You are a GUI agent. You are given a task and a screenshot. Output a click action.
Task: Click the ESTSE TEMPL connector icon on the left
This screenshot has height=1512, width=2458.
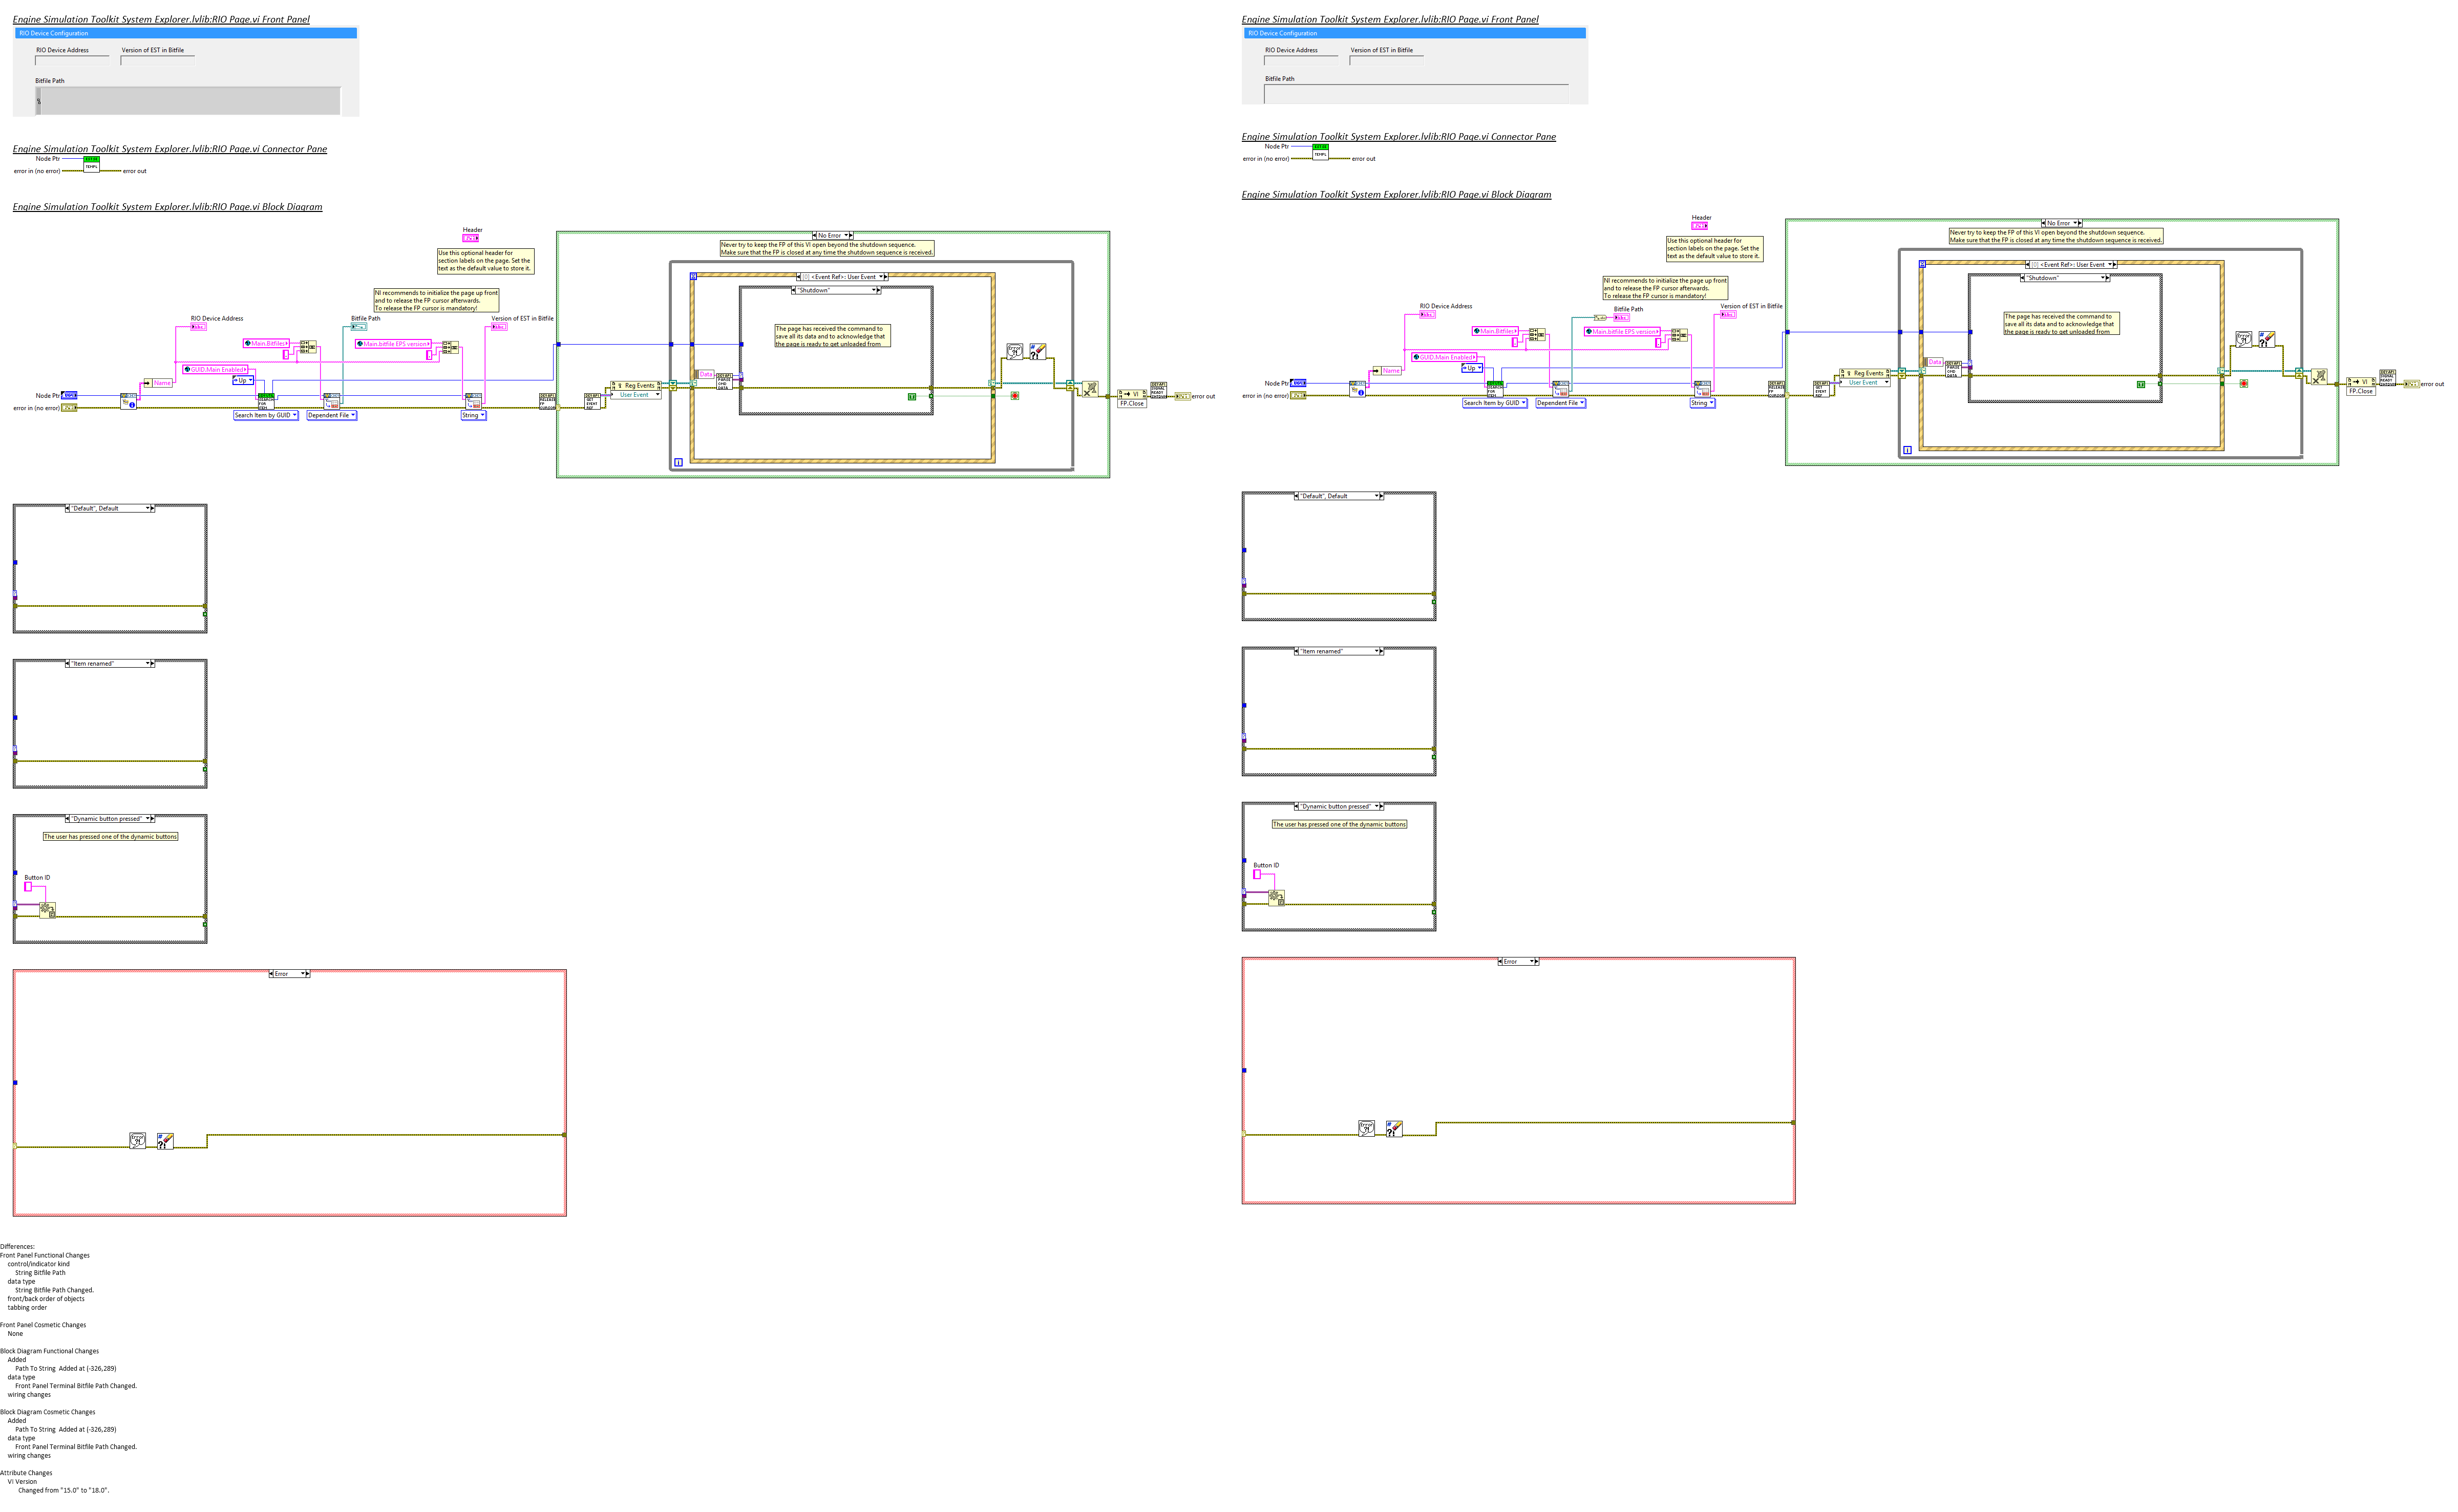(x=91, y=164)
